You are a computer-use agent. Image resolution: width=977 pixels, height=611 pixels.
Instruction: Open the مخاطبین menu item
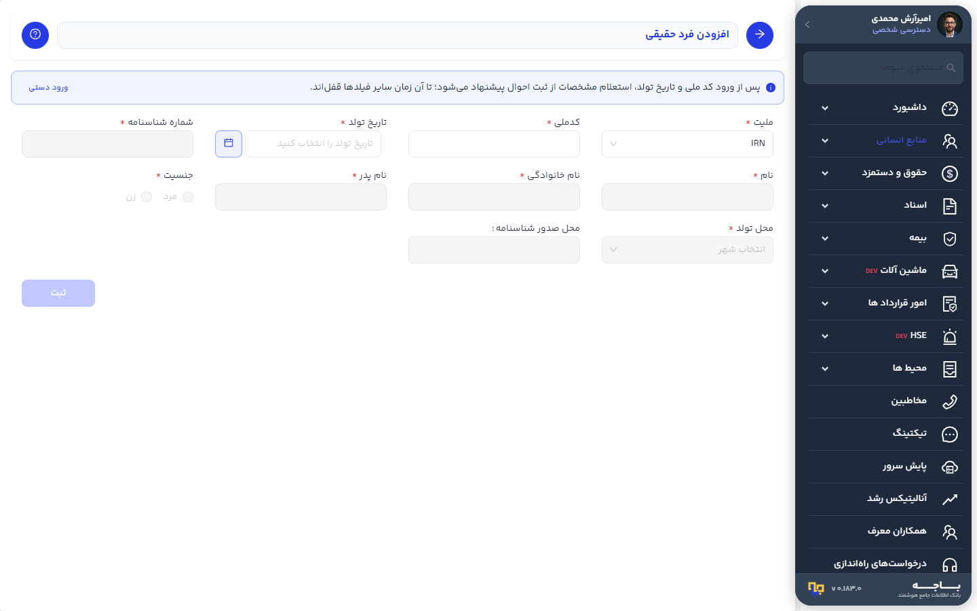click(x=886, y=402)
